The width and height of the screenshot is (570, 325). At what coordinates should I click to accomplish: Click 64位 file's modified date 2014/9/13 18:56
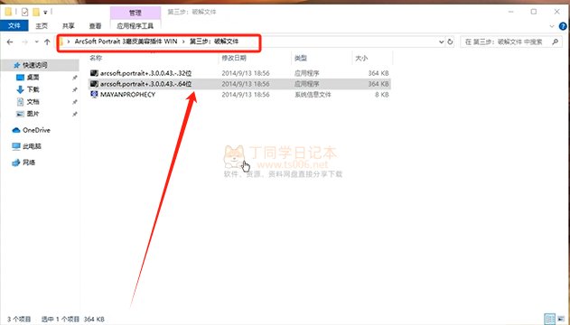[246, 84]
